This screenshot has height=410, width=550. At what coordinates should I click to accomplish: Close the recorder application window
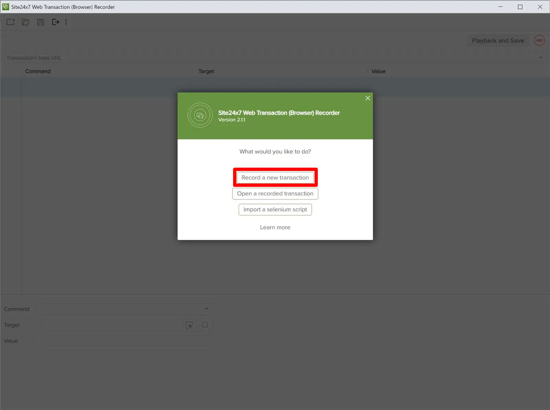click(x=540, y=7)
